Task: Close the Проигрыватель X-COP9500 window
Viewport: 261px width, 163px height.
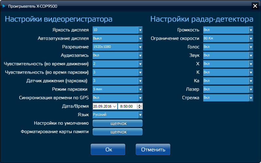Action: [x=255, y=6]
